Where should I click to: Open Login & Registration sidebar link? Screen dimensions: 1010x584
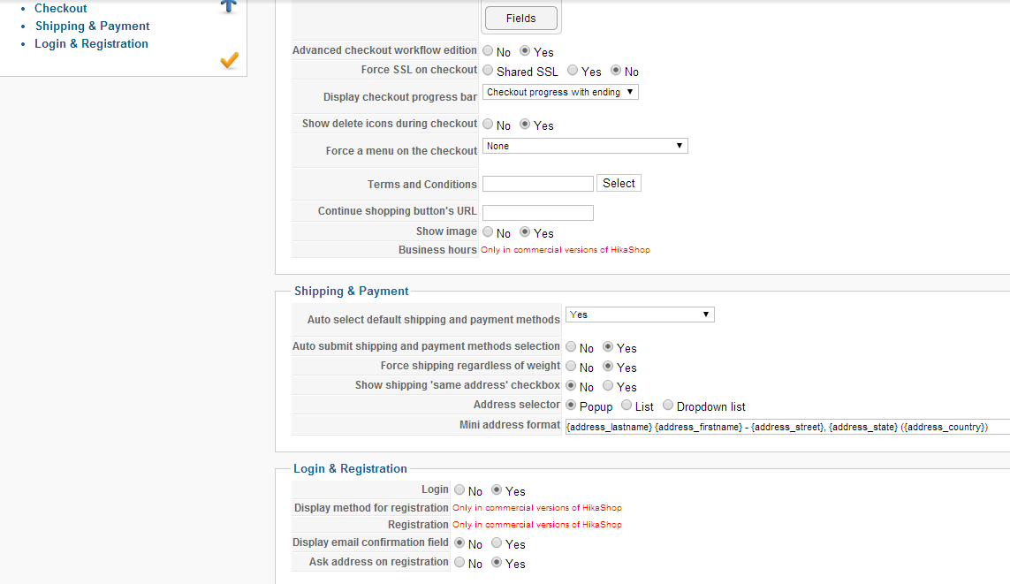pyautogui.click(x=91, y=43)
